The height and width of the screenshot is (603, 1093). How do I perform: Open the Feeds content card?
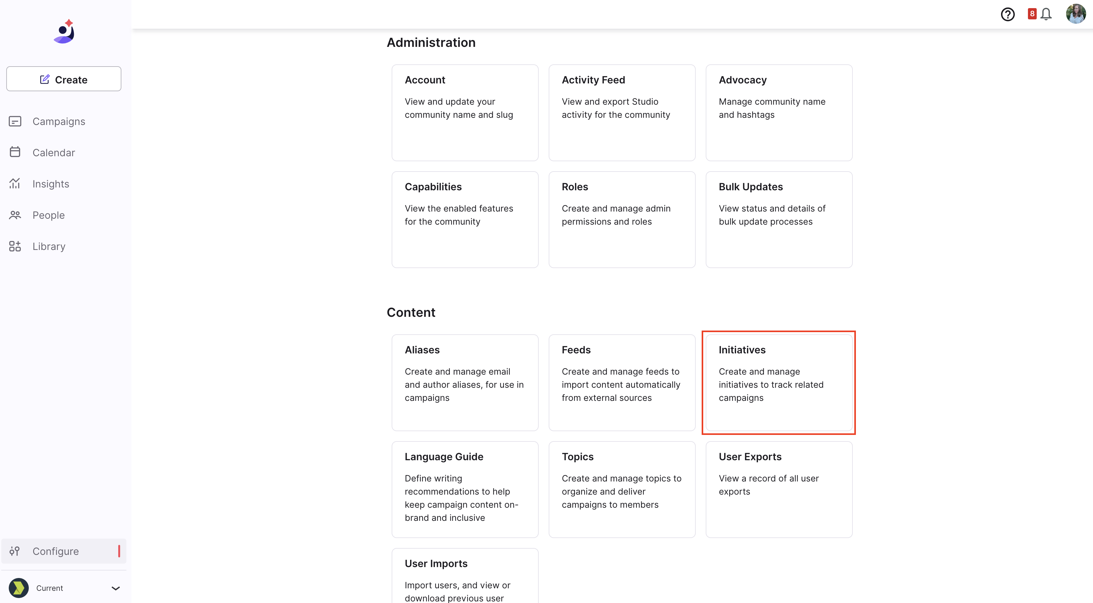point(622,383)
